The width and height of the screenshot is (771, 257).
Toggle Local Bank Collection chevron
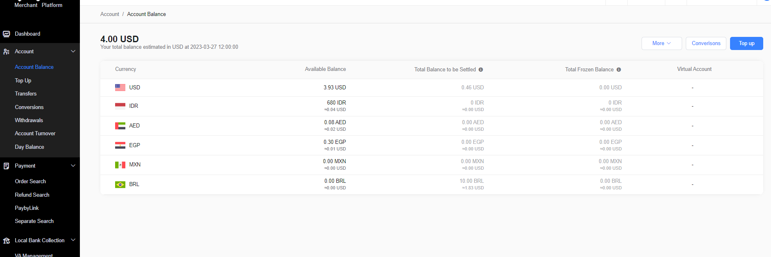[x=73, y=240]
